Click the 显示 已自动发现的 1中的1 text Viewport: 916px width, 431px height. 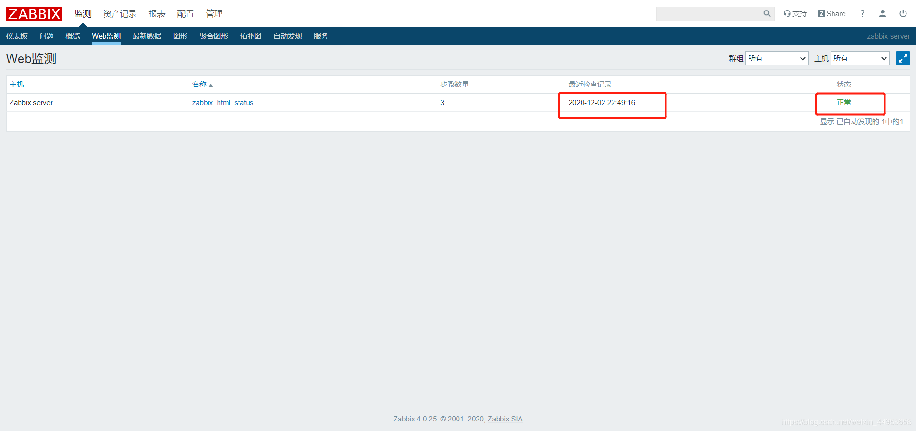coord(862,122)
